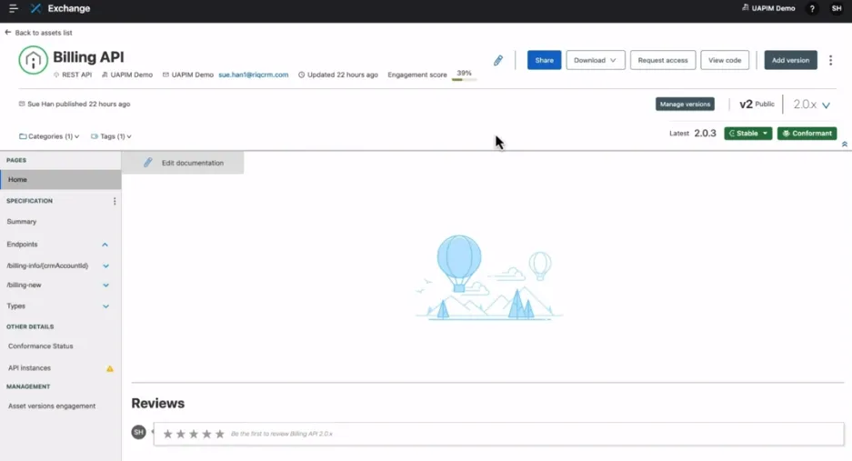Expand /billing-info/{crmAccountId} endpoint chevron
This screenshot has width=852, height=461.
pos(106,266)
